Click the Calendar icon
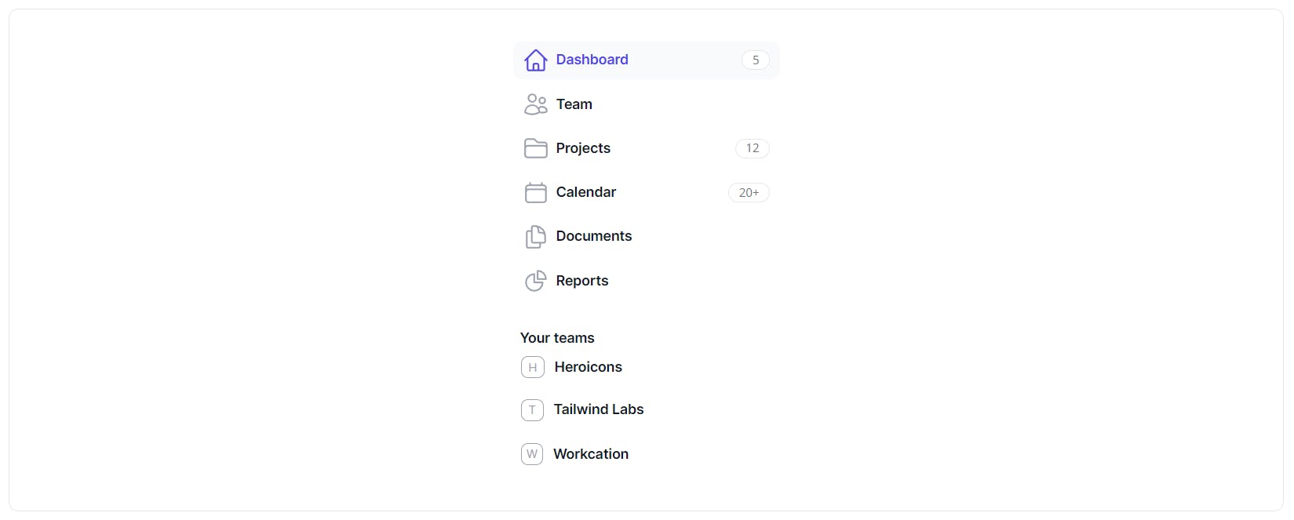 click(536, 192)
